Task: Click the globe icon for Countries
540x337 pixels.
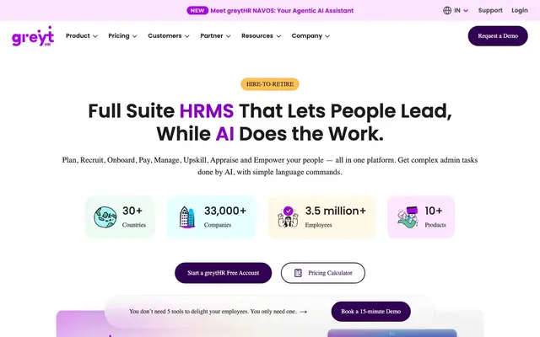Action: 105,217
